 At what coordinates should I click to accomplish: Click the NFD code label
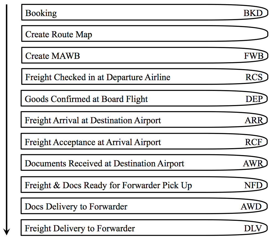(x=253, y=185)
